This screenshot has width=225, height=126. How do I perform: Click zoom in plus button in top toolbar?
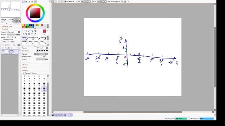87,1
